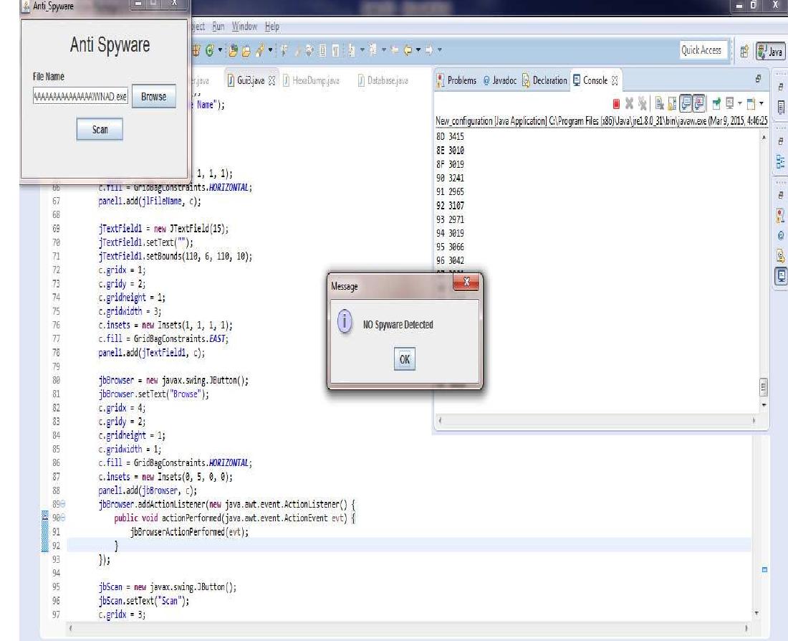Click the Console horizontal scrollbar
This screenshot has width=788, height=641.
597,420
